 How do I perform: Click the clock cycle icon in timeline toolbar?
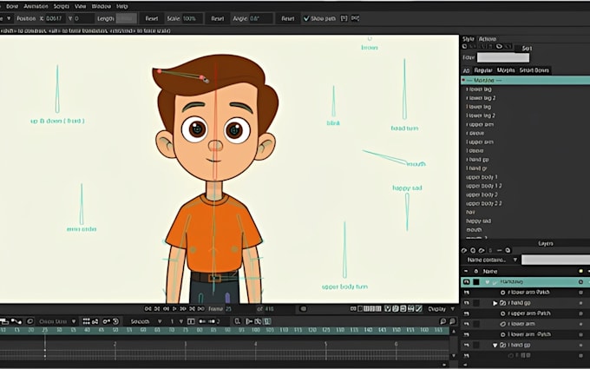115,321
